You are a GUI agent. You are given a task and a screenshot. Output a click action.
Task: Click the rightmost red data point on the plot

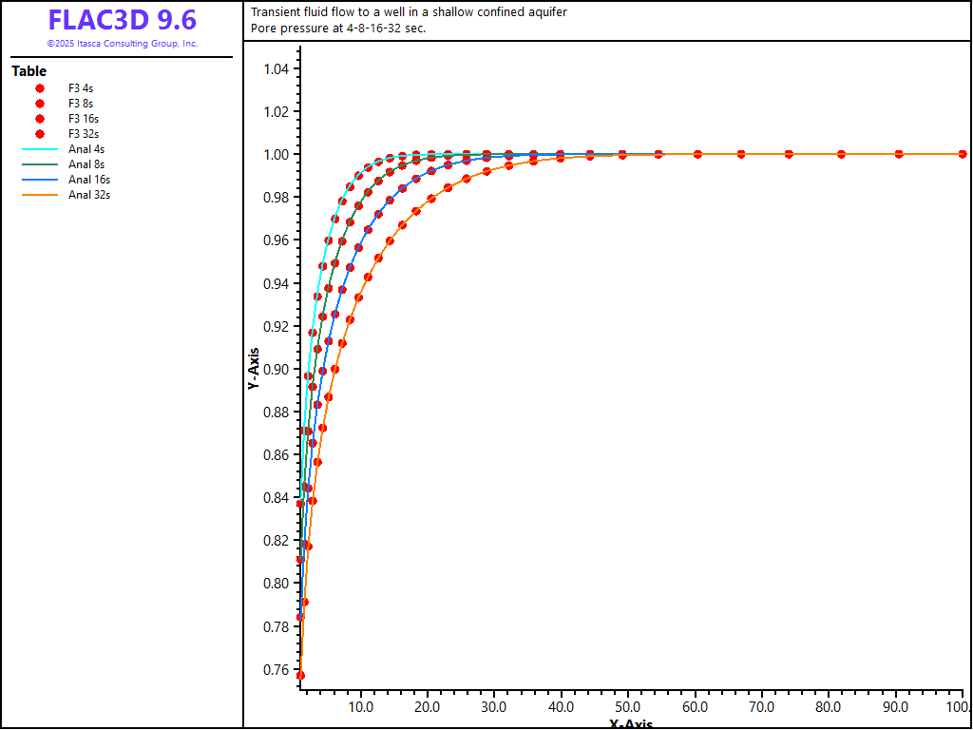click(963, 154)
